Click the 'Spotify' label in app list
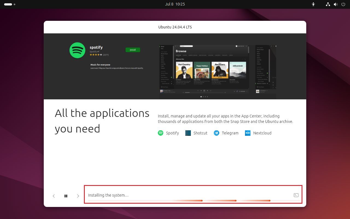Screen dimensions: 350x219 [172, 133]
